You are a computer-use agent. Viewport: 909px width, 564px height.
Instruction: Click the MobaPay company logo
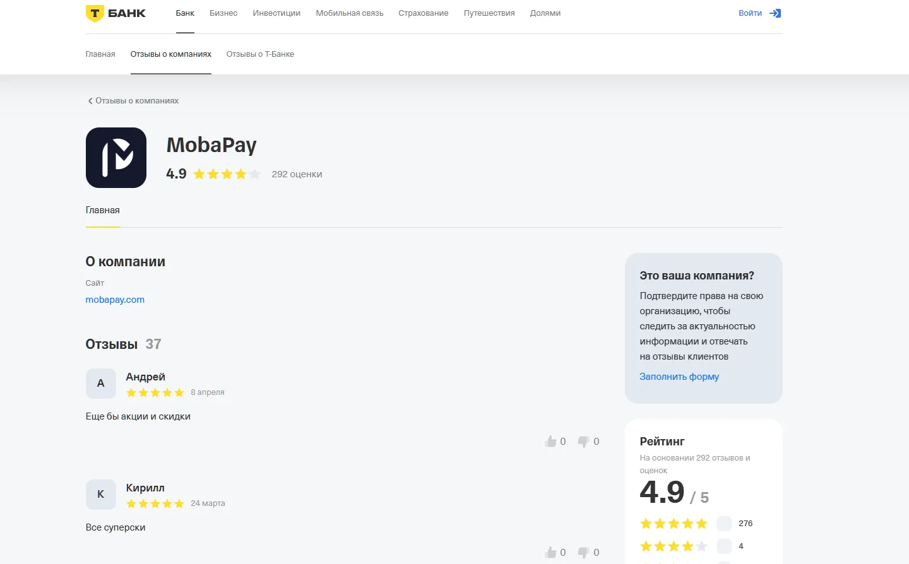[x=116, y=158]
